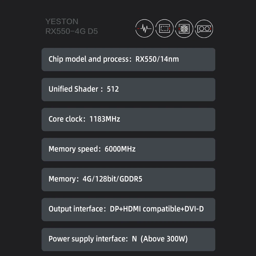Select the Output interface row
The image size is (256, 256).
pyautogui.click(x=128, y=209)
